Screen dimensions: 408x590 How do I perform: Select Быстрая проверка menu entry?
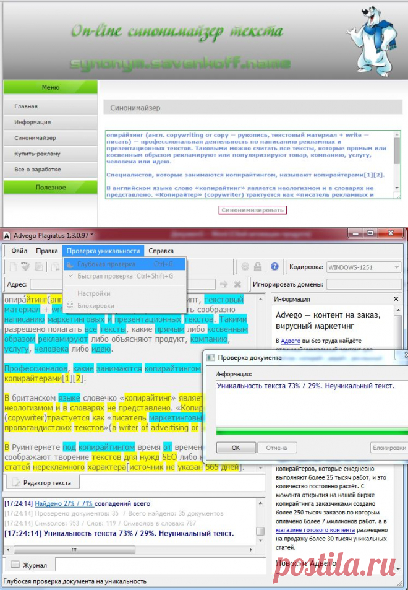125,276
